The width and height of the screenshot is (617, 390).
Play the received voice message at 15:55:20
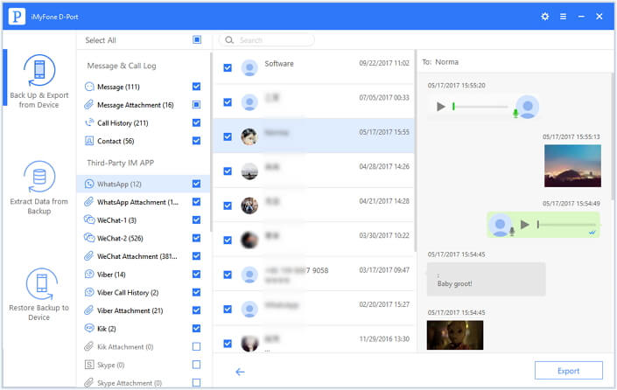point(441,106)
